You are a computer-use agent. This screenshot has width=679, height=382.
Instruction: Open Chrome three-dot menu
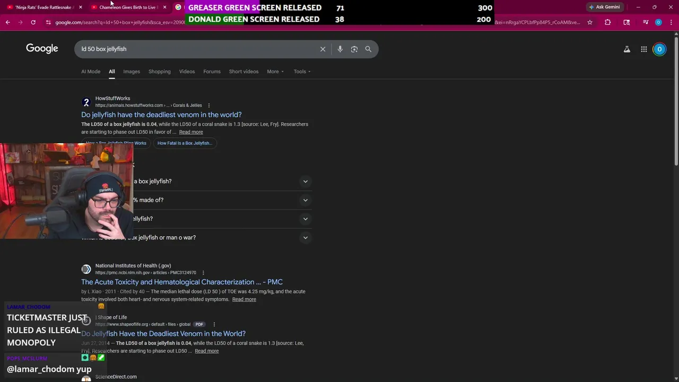click(671, 22)
